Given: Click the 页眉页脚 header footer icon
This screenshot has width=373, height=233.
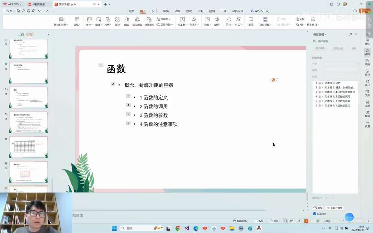Looking at the screenshot, I should (x=265, y=19).
